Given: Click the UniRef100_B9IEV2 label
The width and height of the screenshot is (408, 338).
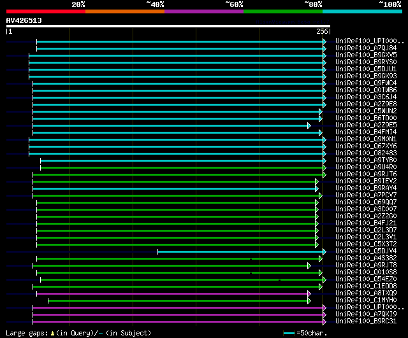Looking at the screenshot, I should pos(366,181).
